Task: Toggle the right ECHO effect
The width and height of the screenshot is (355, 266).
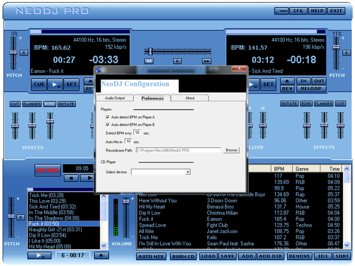Action: pos(306,103)
